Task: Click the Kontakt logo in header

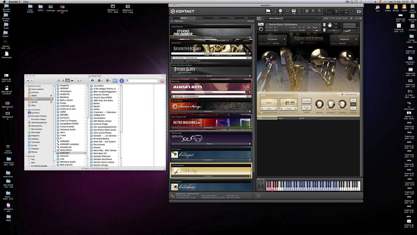Action: pyautogui.click(x=182, y=11)
